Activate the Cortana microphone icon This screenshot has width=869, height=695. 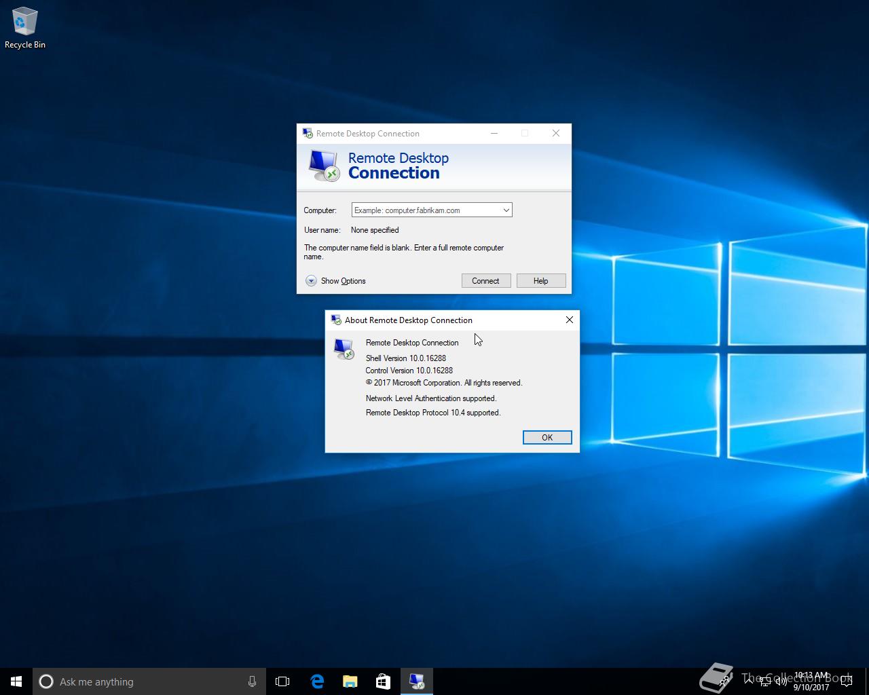pos(252,681)
